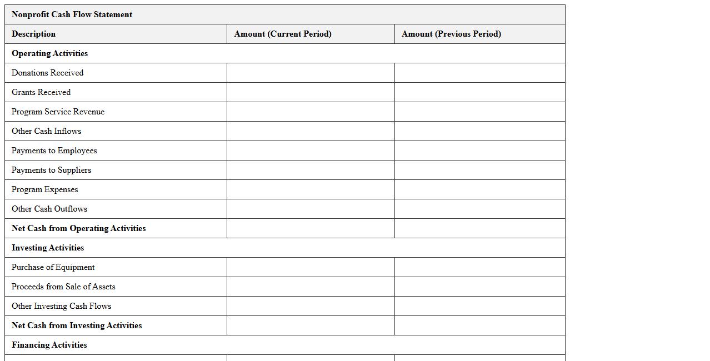Select the Amount (Current Period) column header
The height and width of the screenshot is (361, 710).
(x=283, y=34)
